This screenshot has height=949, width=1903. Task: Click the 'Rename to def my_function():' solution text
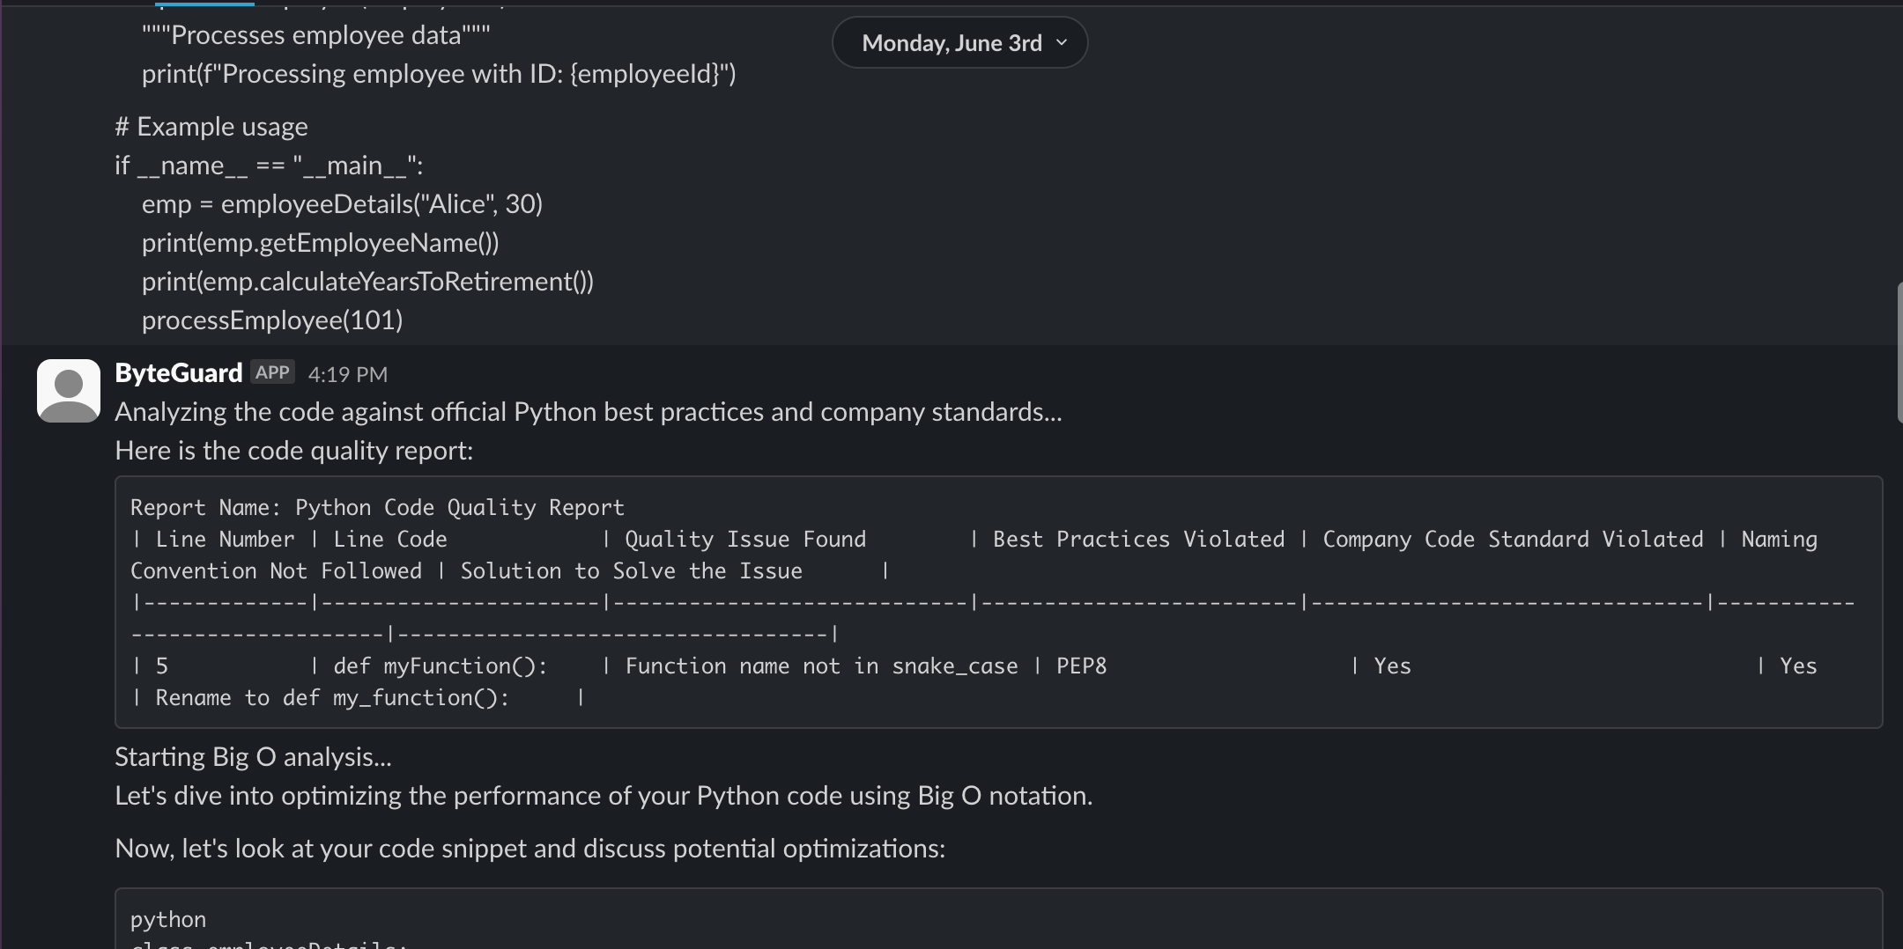pos(332,698)
